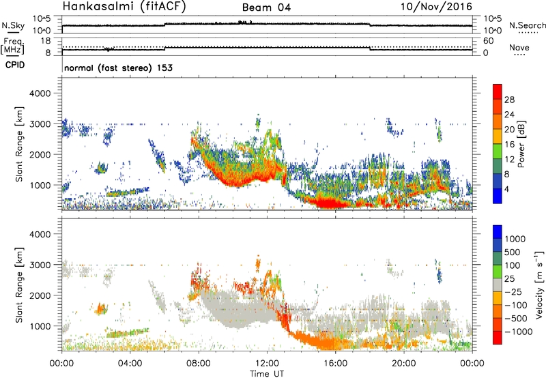Click the '04:00' time axis label
This screenshot has width=546, height=378.
coord(130,364)
